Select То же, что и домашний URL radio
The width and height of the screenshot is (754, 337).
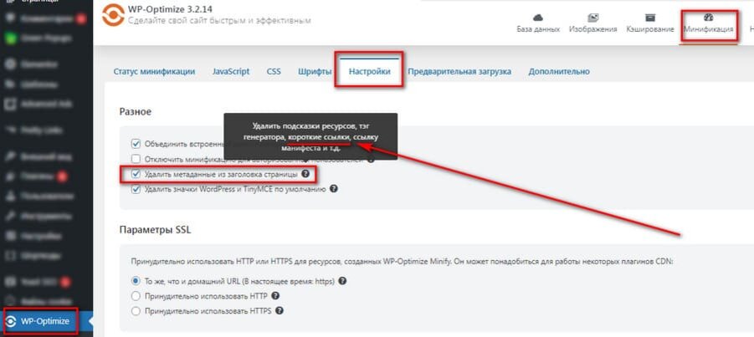136,281
